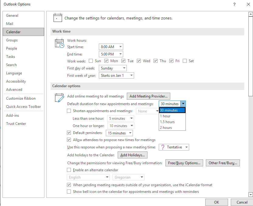Click OK to save calendar settings
The height and width of the screenshot is (206, 253).
217,202
